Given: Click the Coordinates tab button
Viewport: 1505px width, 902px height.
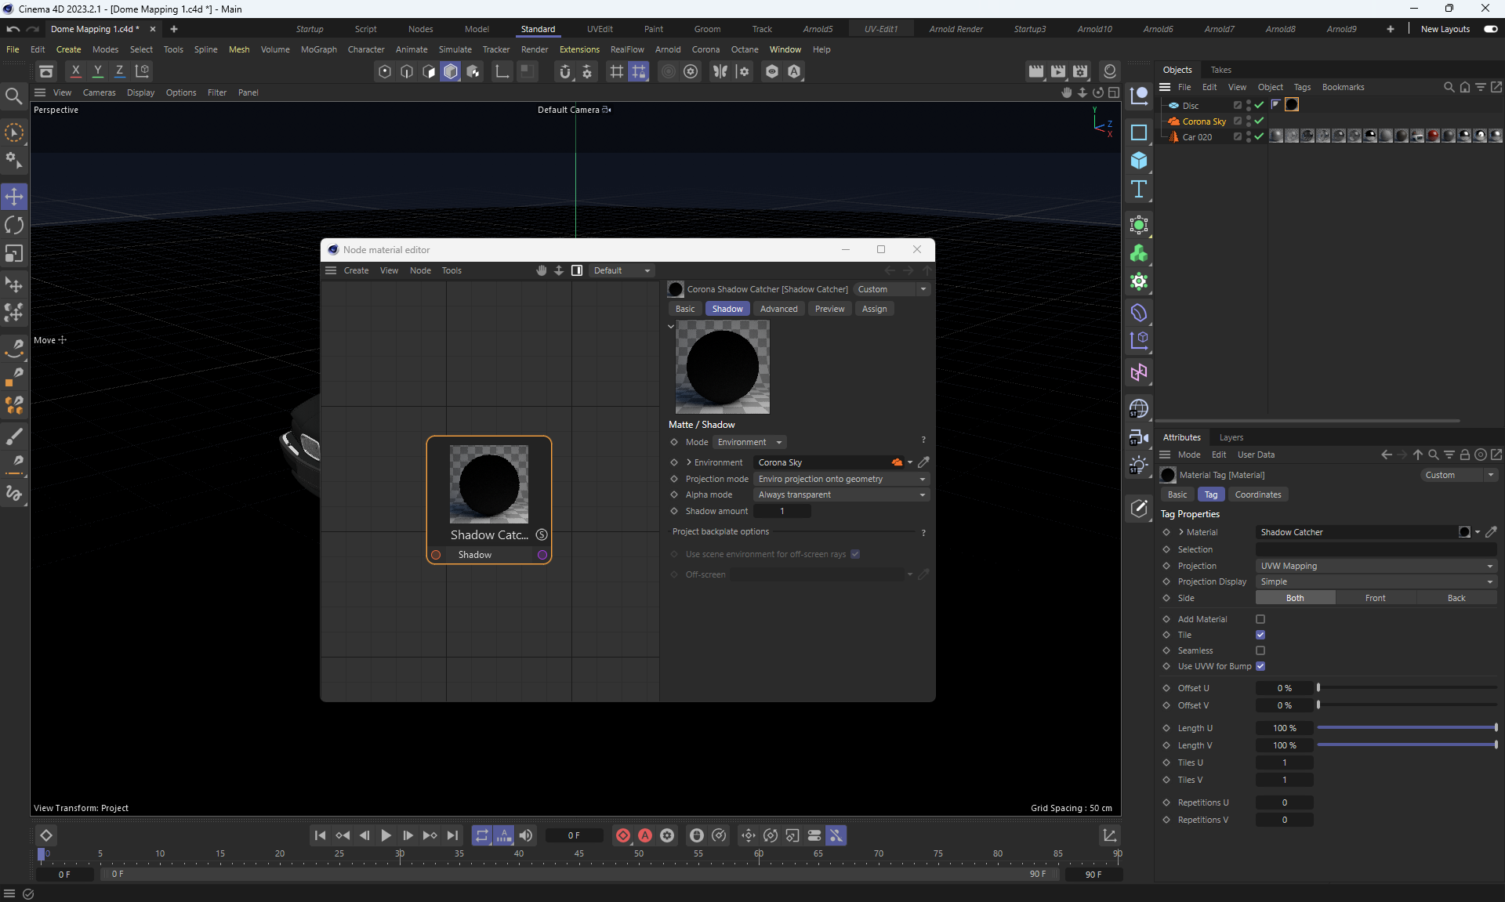Looking at the screenshot, I should [x=1257, y=494].
